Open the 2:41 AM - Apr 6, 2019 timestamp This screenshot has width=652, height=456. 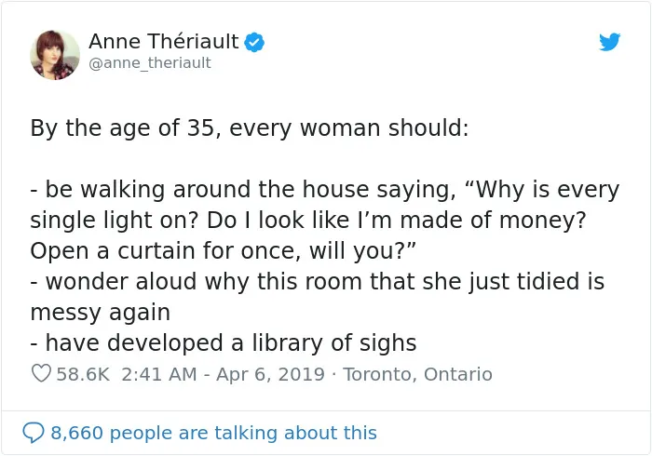click(223, 374)
